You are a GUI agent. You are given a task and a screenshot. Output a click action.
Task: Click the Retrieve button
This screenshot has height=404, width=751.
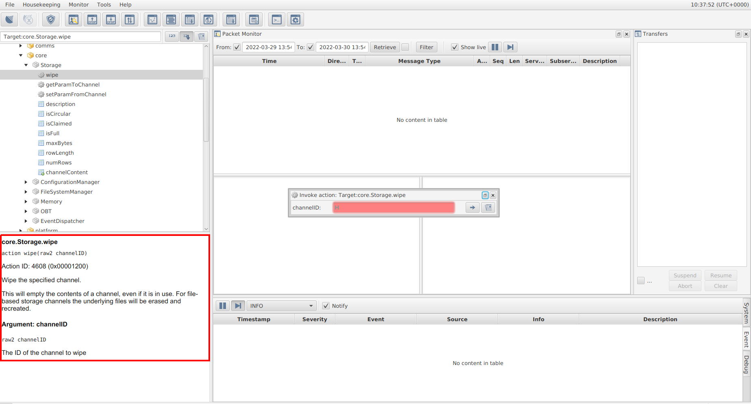[384, 47]
